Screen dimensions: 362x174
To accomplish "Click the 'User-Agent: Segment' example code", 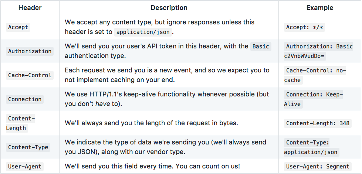I will tap(318, 167).
